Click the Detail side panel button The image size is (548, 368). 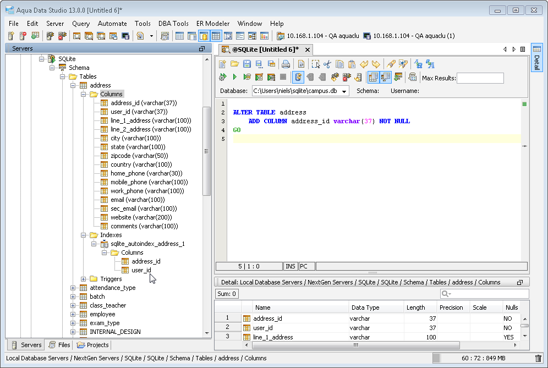pos(536,58)
